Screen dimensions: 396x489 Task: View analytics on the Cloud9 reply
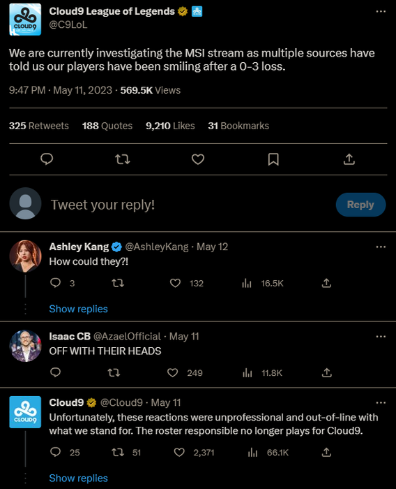tap(252, 453)
